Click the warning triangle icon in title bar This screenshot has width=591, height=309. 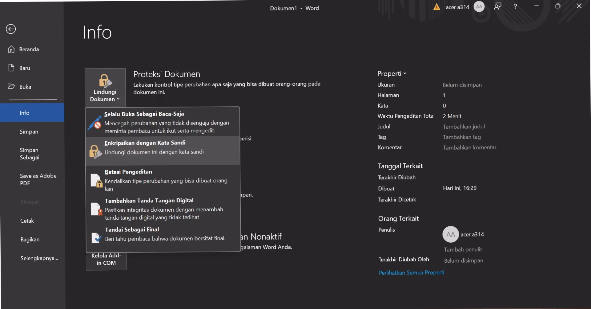coord(436,7)
